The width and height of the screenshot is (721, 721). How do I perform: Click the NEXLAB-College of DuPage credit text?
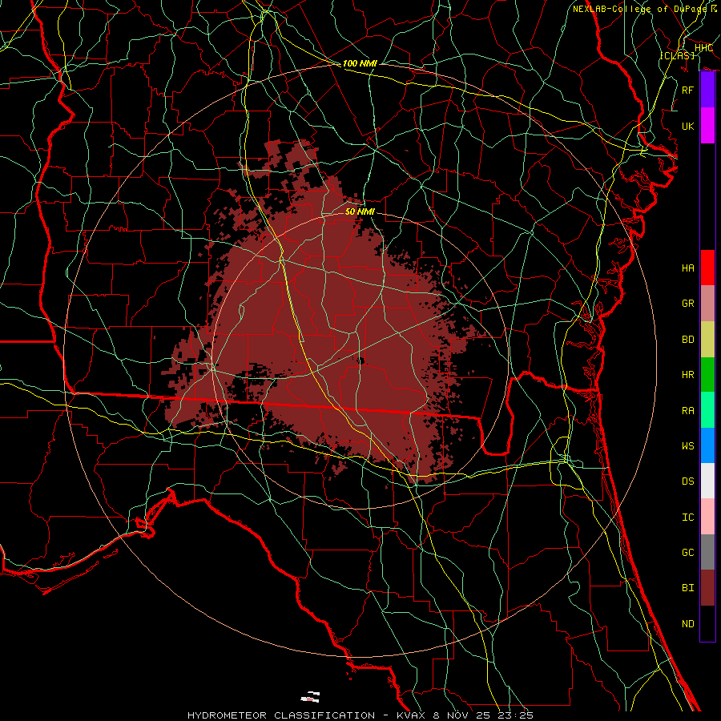[x=639, y=9]
